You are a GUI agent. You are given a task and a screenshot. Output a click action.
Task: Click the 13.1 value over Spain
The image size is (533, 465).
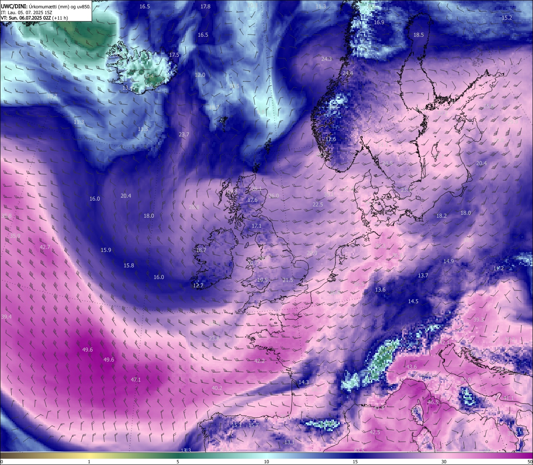pyautogui.click(x=289, y=442)
